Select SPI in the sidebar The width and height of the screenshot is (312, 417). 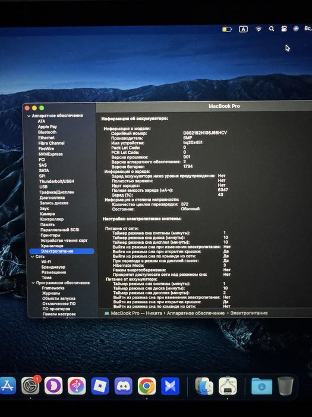click(42, 176)
